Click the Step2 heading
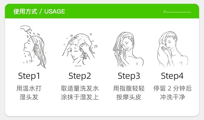The height and width of the screenshot is (120, 204). [x=80, y=76]
